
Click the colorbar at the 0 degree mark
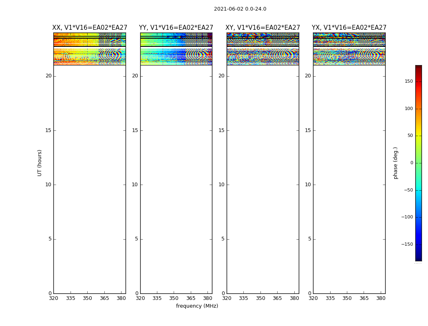pos(418,163)
